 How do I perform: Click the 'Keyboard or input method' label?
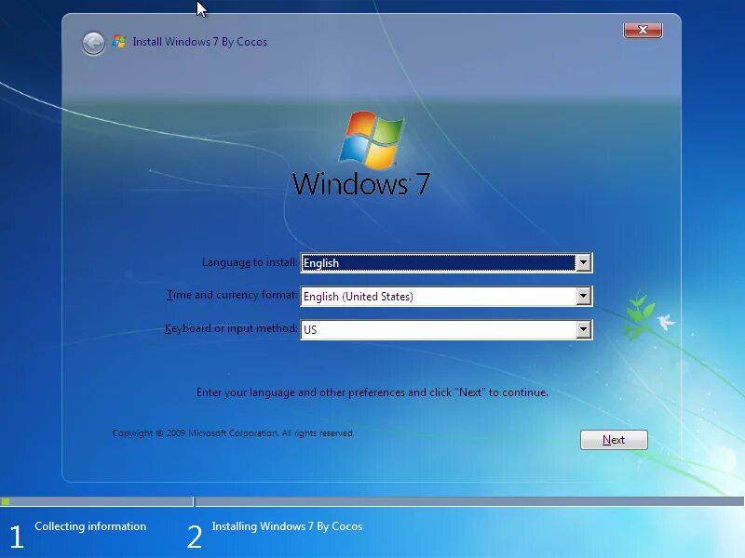pyautogui.click(x=231, y=328)
